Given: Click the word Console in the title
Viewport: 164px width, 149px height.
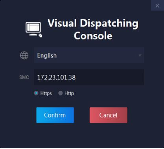Looking at the screenshot, I should pyautogui.click(x=93, y=36).
